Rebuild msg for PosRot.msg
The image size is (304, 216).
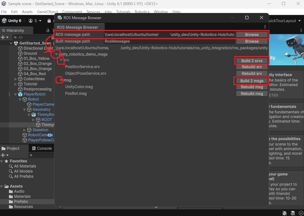(252, 94)
